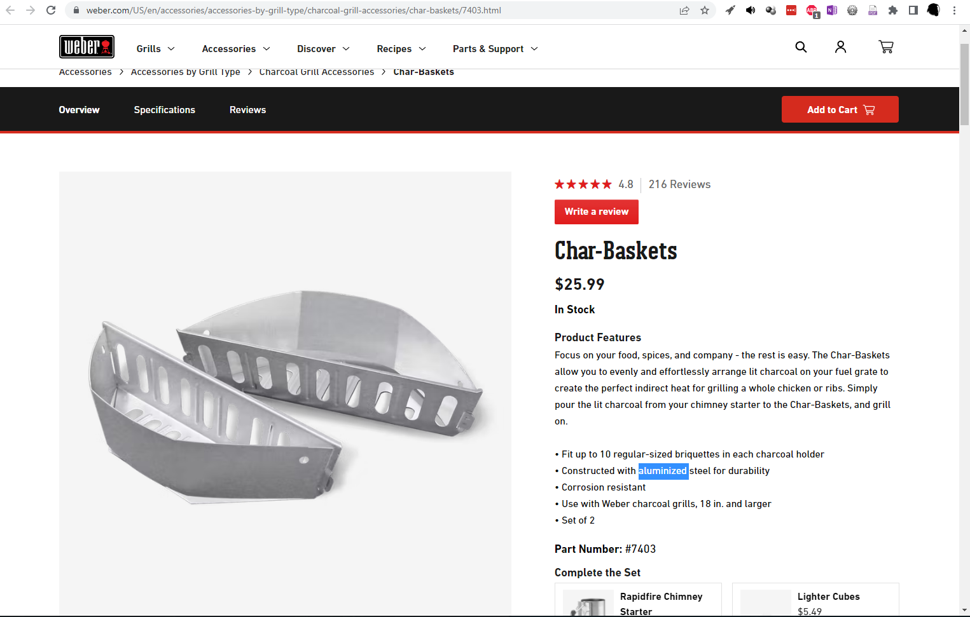Click the Charcoal Grill Accessories breadcrumb

pyautogui.click(x=317, y=72)
